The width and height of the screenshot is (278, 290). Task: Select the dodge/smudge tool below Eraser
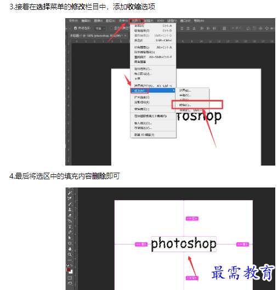[x=70, y=221]
